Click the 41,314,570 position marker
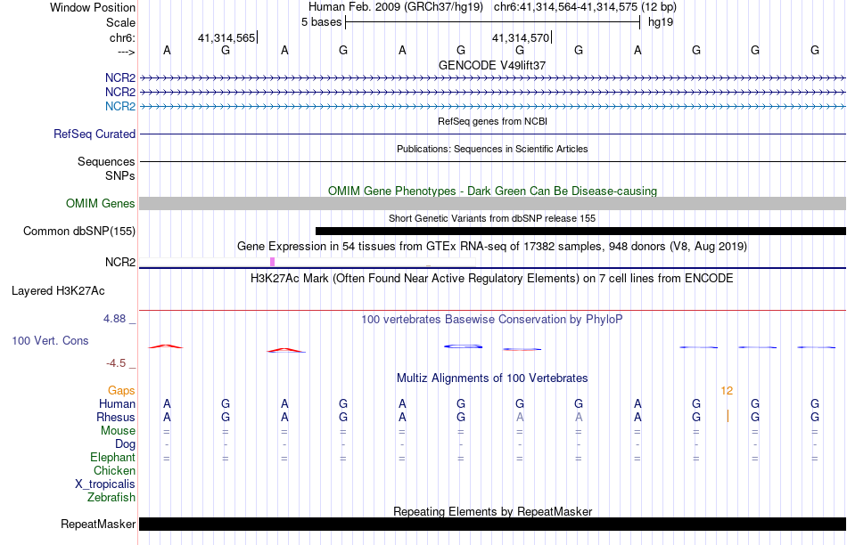Image resolution: width=847 pixels, height=545 pixels. (522, 37)
